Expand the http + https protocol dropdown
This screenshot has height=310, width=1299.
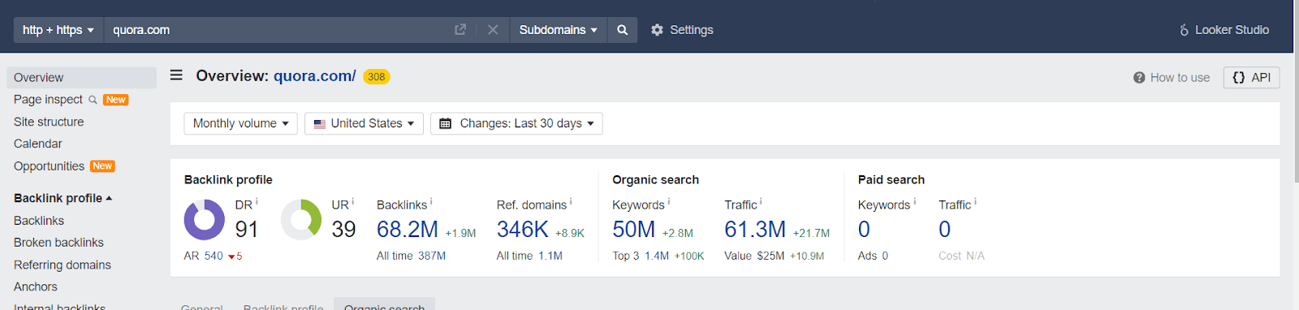58,30
